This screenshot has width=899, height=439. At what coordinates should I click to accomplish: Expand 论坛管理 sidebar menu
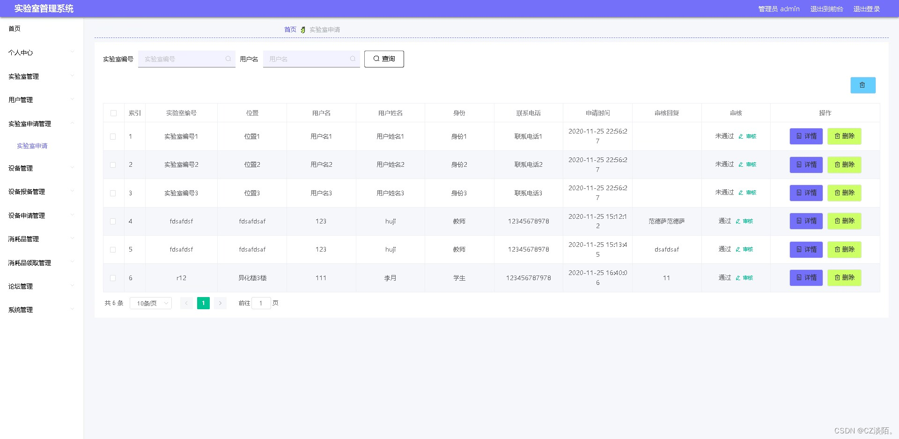coord(42,286)
